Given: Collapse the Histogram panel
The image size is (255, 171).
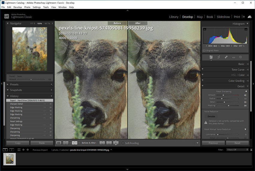Looking at the screenshot, I should 247,24.
